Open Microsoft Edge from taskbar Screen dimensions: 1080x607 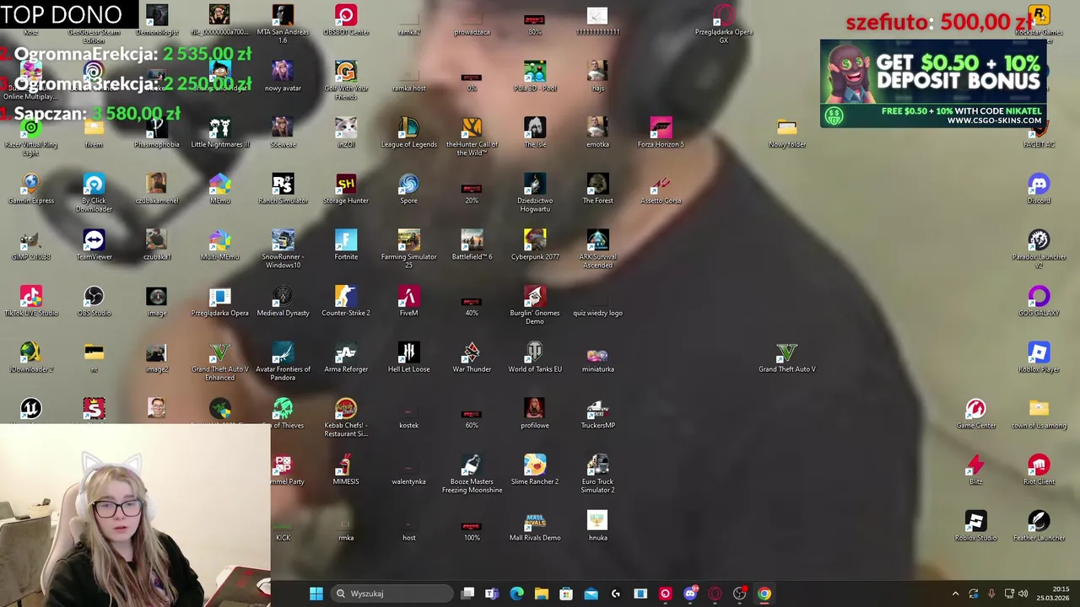click(x=516, y=594)
